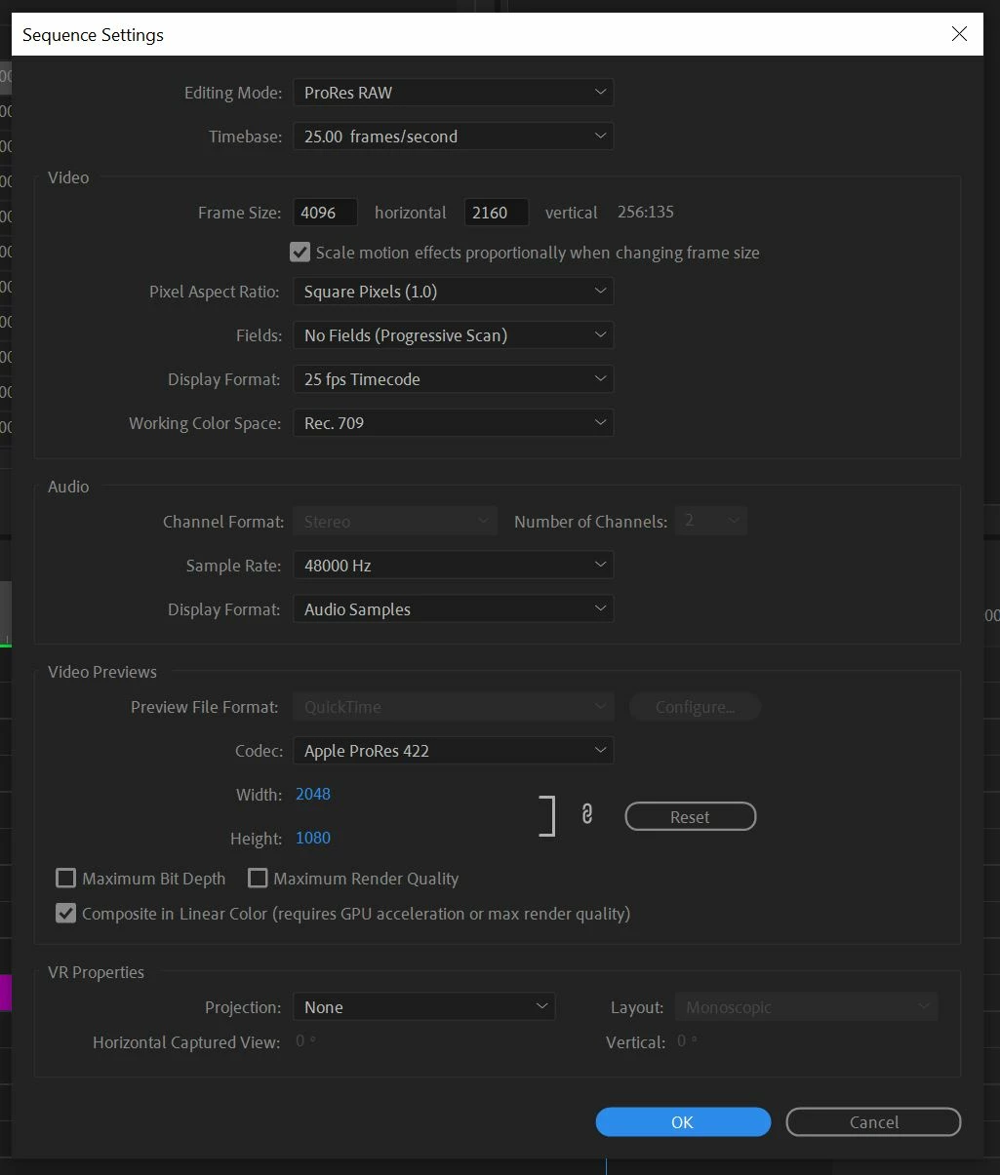Image resolution: width=1000 pixels, height=1175 pixels.
Task: Click the horizontal frame size field 4096
Action: point(325,213)
